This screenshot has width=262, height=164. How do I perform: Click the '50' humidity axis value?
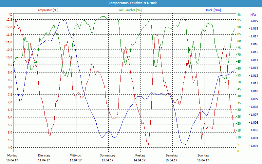(x=239, y=82)
